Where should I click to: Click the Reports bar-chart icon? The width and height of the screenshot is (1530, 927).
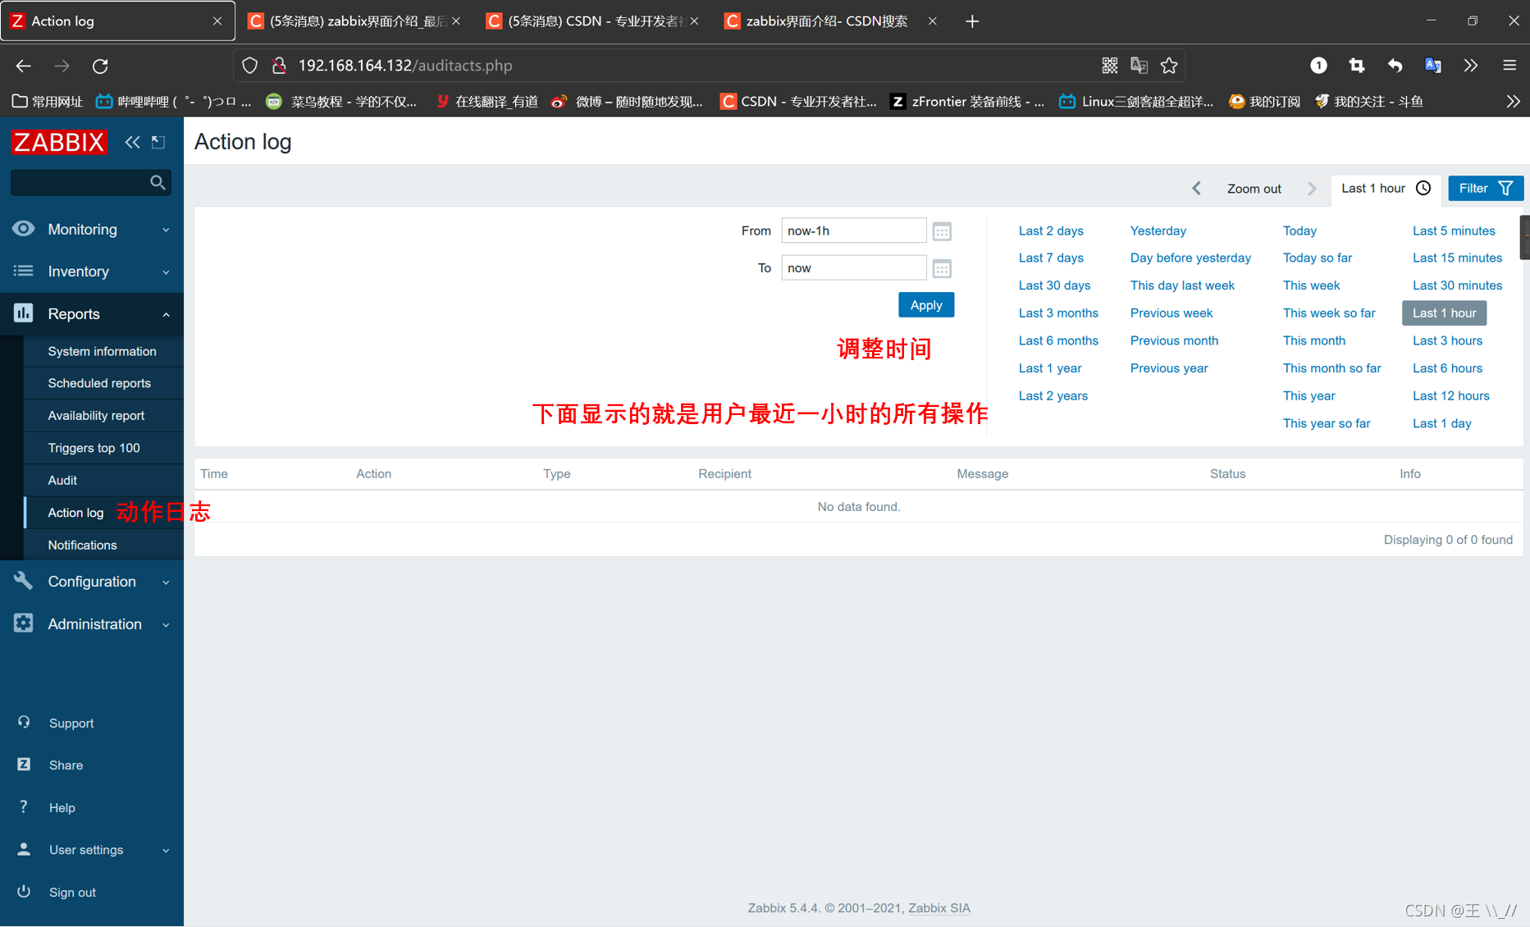point(23,313)
